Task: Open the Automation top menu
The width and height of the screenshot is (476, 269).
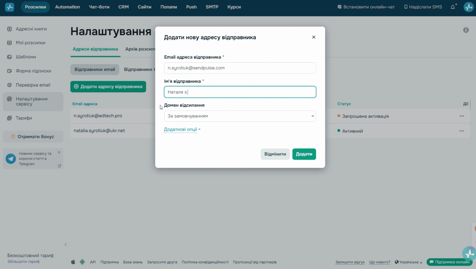Action: pos(67,7)
